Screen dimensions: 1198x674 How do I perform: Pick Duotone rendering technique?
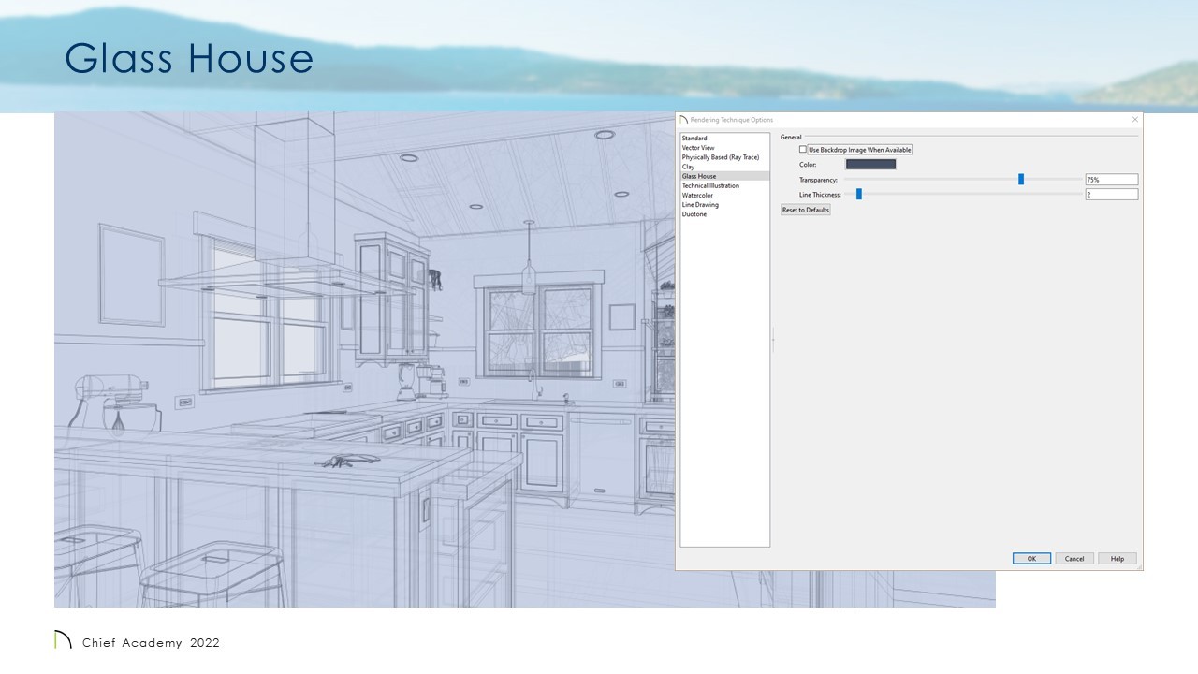(x=694, y=214)
